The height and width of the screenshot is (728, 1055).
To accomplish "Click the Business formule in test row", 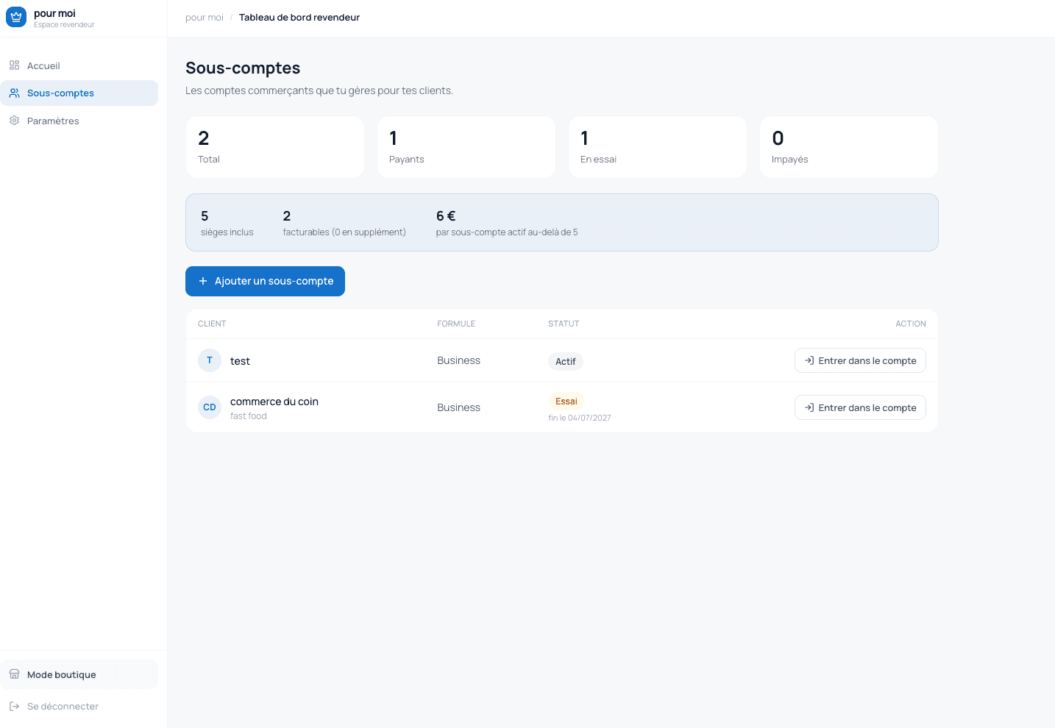I will [x=458, y=360].
